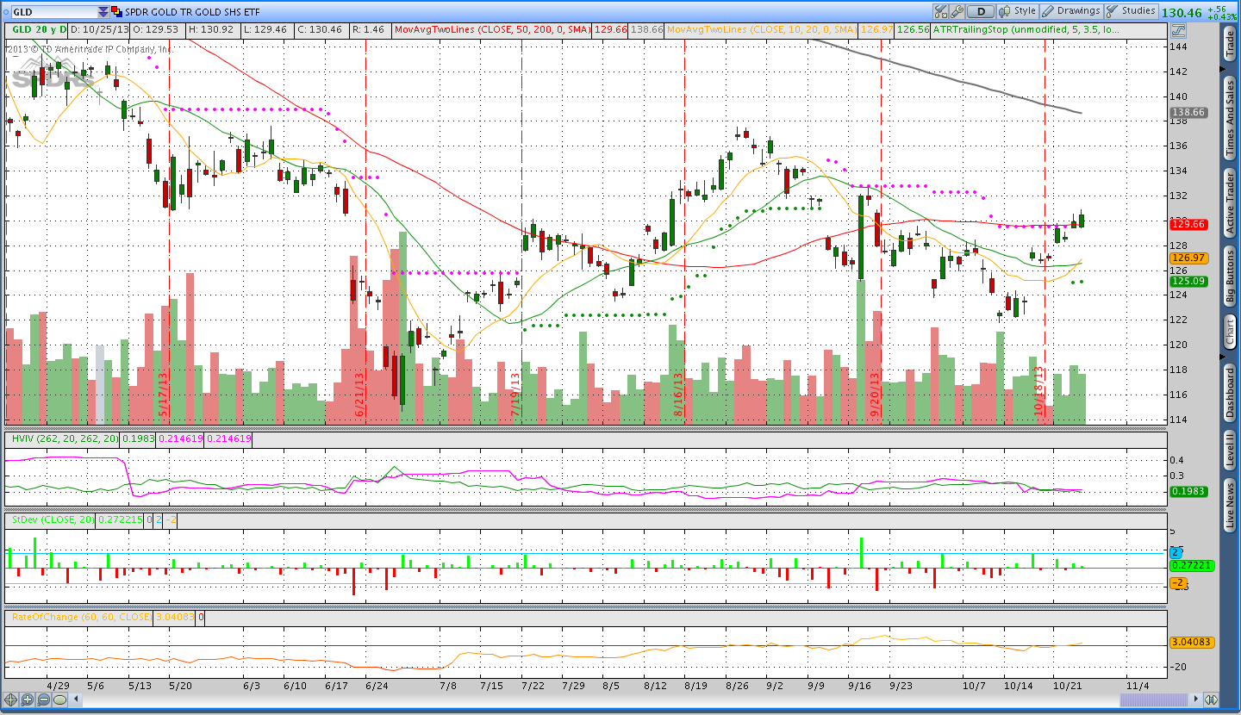
Task: Open Live News sidebar tab
Action: click(x=1230, y=507)
